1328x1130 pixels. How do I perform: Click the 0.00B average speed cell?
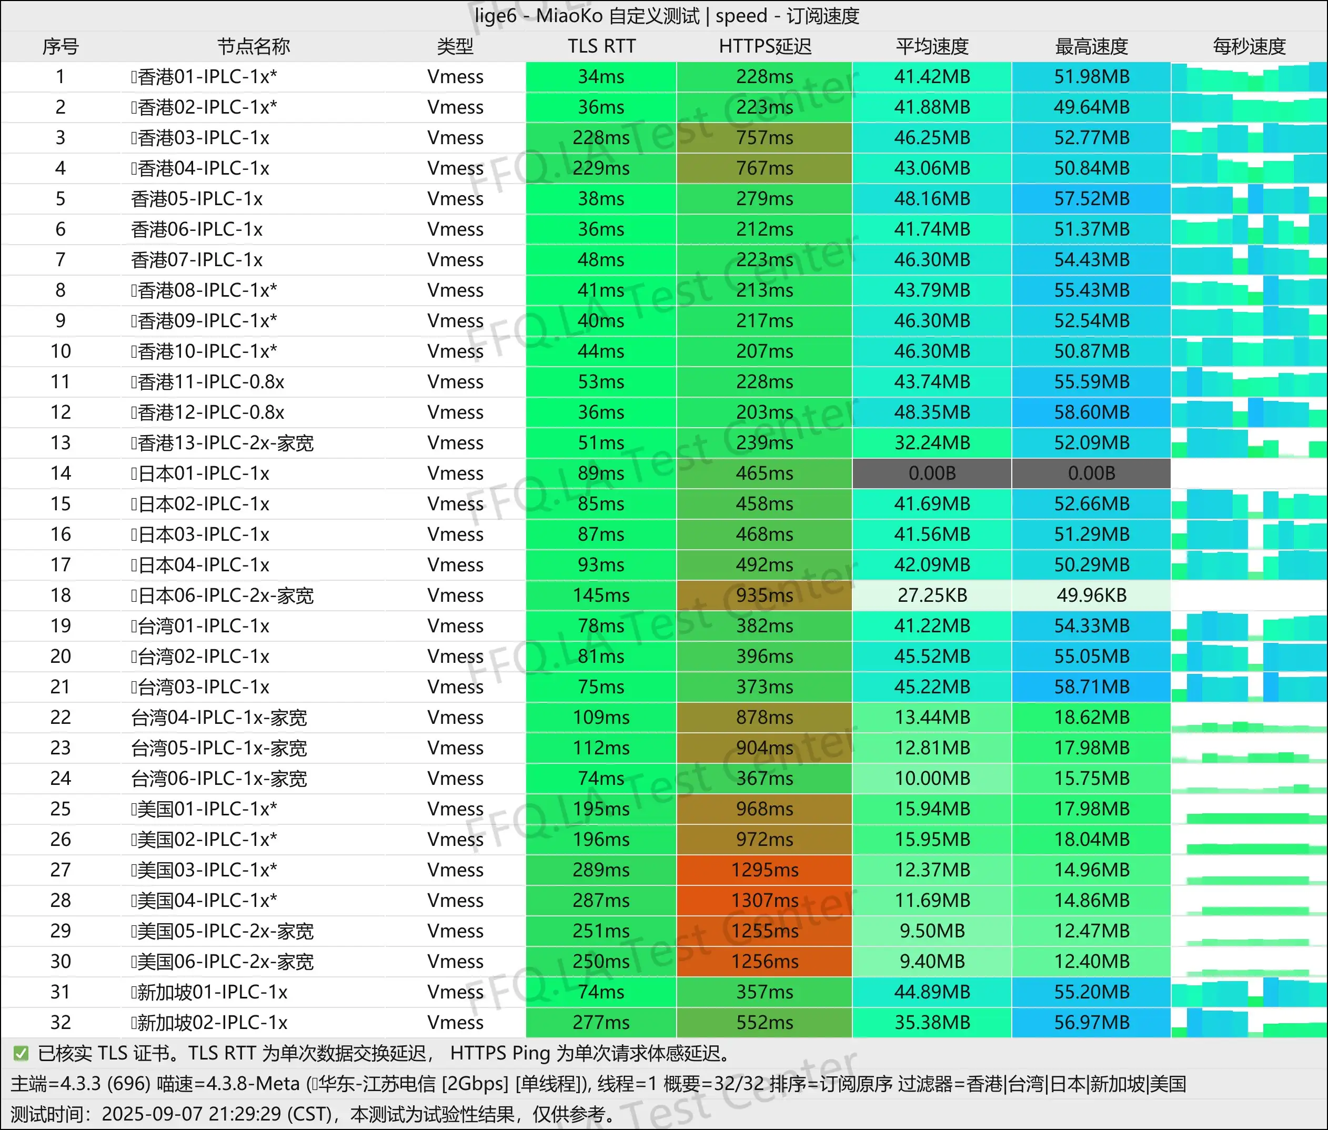[932, 473]
